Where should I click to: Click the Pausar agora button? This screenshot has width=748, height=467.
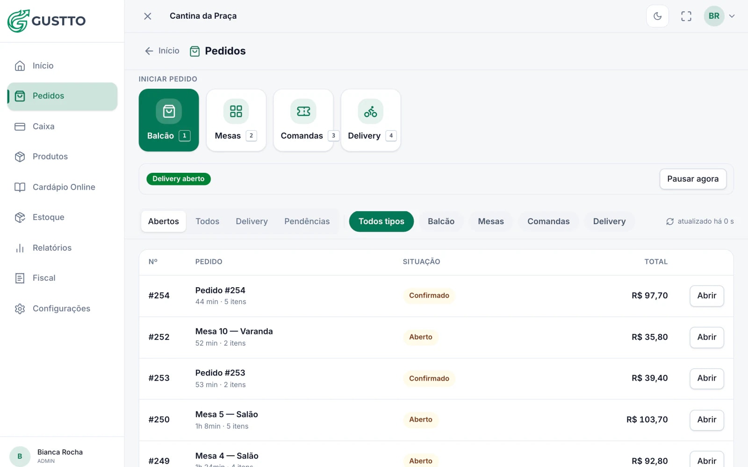pos(693,179)
